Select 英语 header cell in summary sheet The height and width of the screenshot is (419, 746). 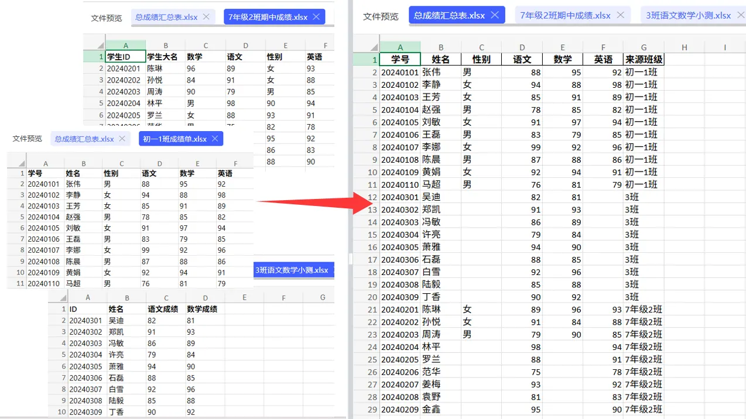click(603, 59)
